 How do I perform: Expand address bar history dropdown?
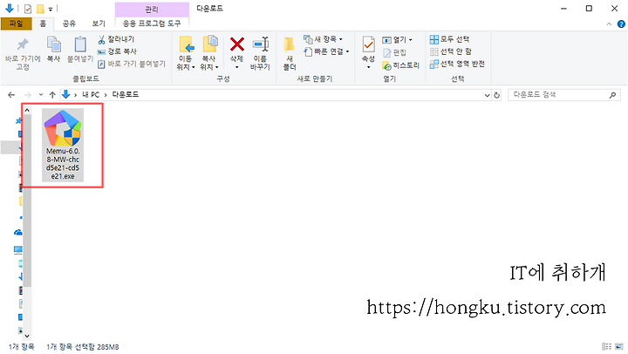tap(487, 95)
